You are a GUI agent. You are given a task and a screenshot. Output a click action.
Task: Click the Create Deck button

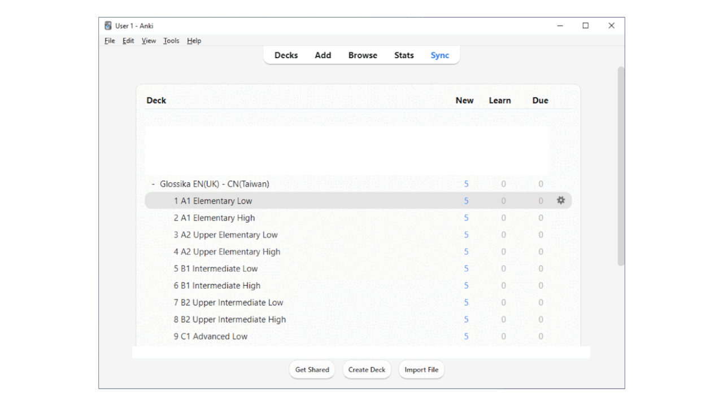(x=367, y=370)
